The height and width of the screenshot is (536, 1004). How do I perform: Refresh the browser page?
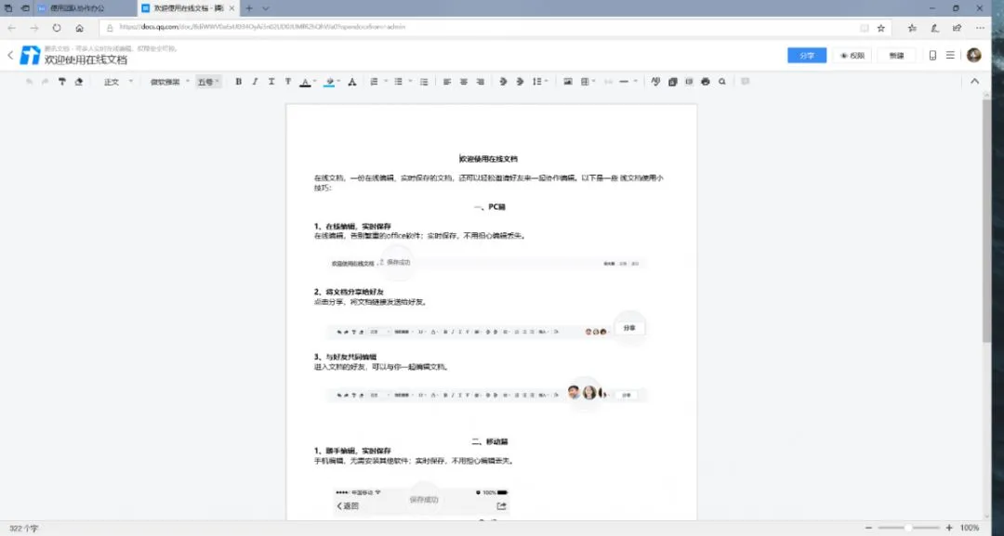[x=57, y=28]
